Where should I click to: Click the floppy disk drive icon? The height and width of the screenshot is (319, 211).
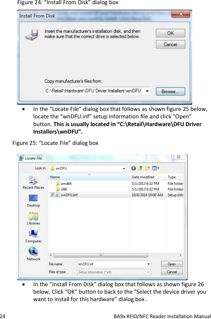tap(32, 35)
